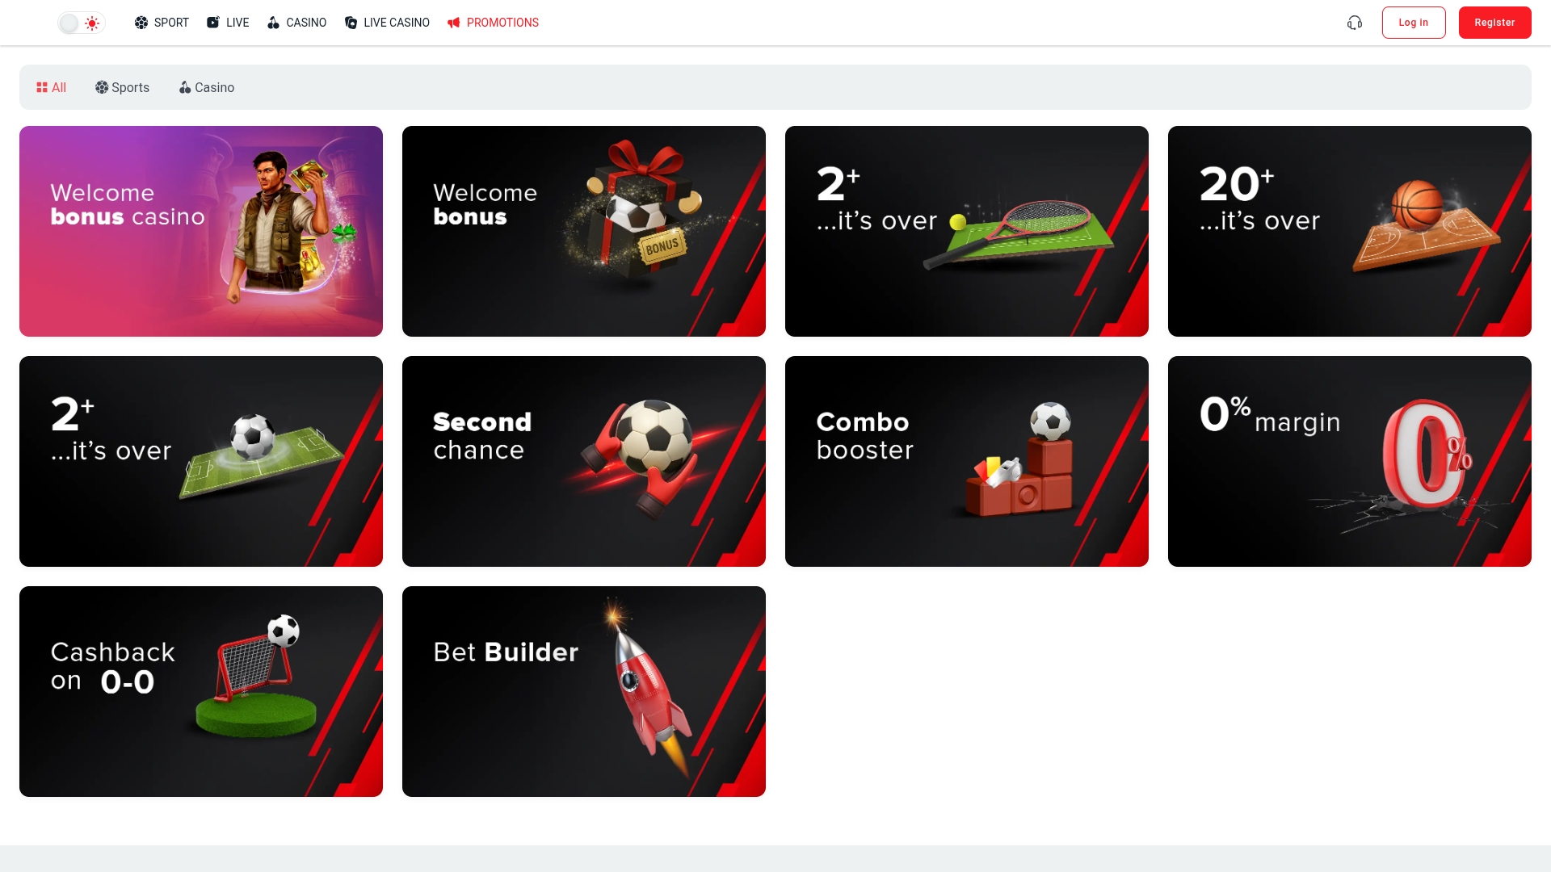Screen dimensions: 1551x872
Task: Open basketball 20+ it's over promotion
Action: (1350, 231)
